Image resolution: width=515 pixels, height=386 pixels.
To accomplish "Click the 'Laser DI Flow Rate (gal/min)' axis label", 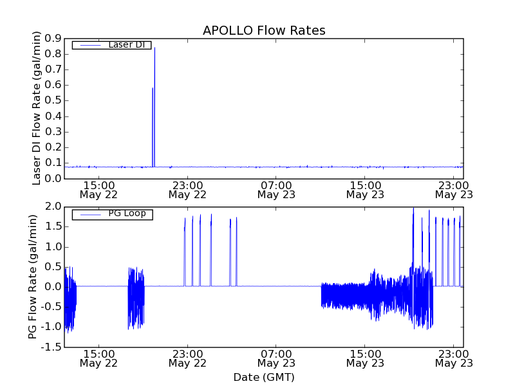I will click(x=37, y=108).
